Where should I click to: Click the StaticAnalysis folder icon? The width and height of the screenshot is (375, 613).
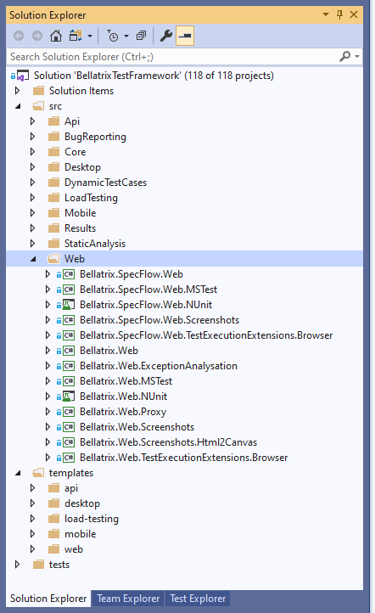(x=53, y=244)
